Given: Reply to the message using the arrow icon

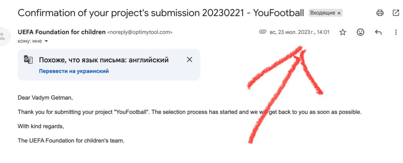Looking at the screenshot, I should point(378,32).
